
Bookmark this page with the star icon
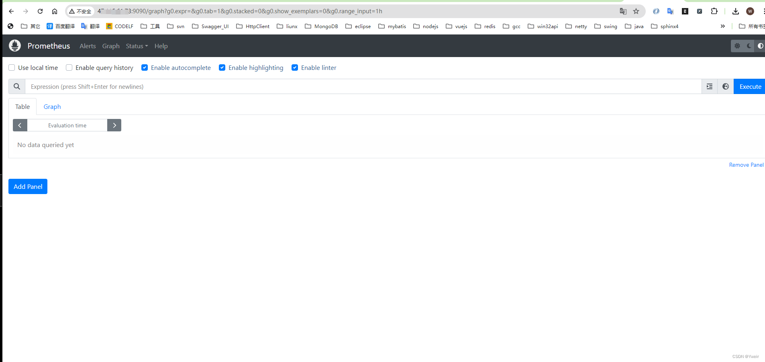tap(636, 11)
